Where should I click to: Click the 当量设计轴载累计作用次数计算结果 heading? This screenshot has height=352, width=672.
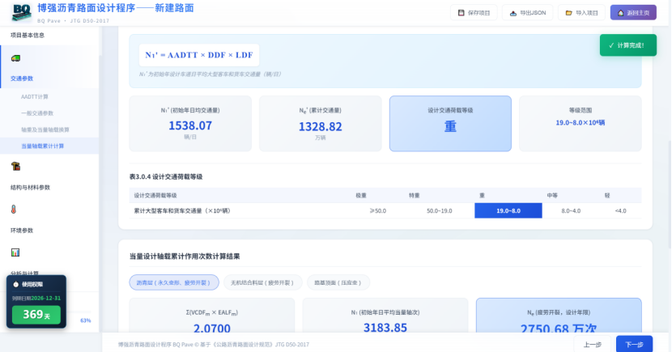pos(185,257)
